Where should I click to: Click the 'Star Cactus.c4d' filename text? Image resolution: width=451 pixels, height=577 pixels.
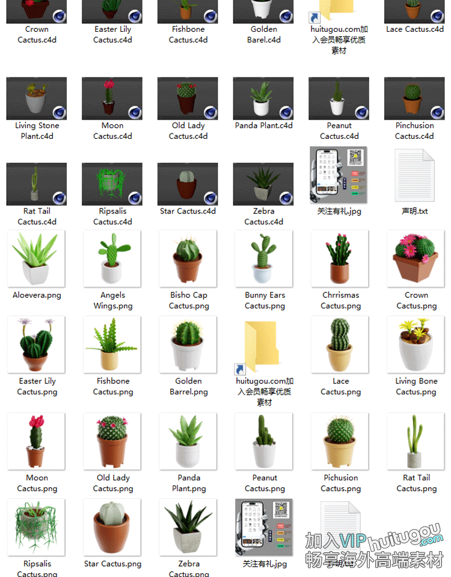point(188,211)
